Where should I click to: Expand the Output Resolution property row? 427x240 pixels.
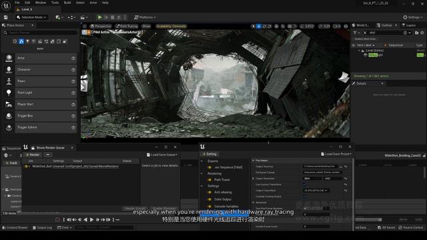point(253,179)
